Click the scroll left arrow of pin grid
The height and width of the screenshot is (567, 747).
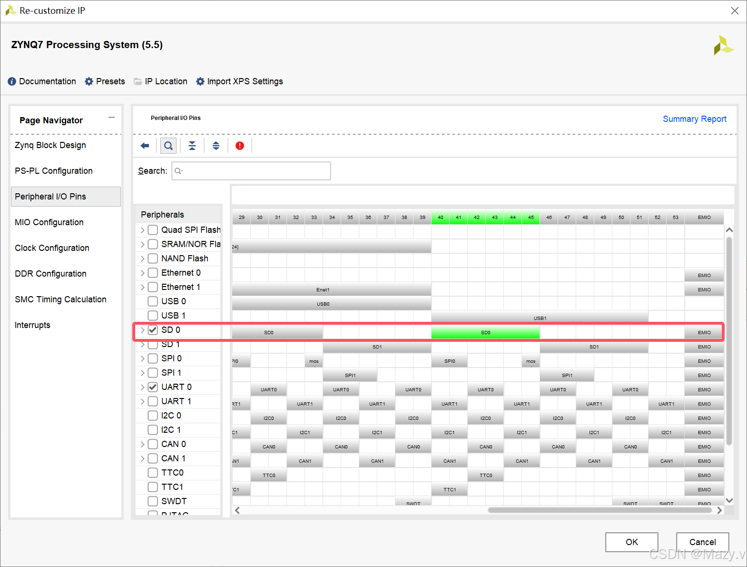(237, 510)
